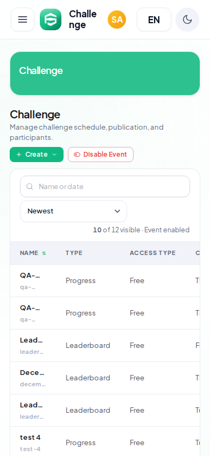Sort by the NAME column arrows
This screenshot has width=210, height=456.
coord(44,253)
